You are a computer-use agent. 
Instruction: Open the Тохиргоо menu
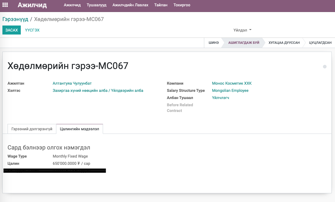pos(182,5)
